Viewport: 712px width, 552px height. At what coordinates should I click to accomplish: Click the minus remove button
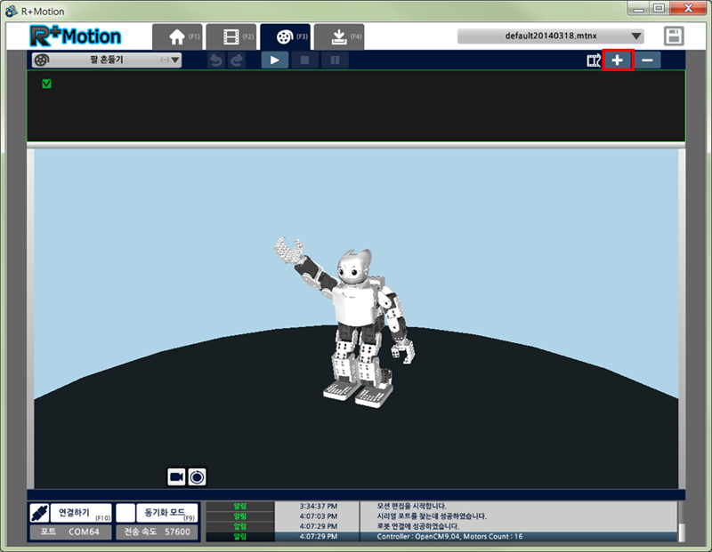[x=647, y=60]
